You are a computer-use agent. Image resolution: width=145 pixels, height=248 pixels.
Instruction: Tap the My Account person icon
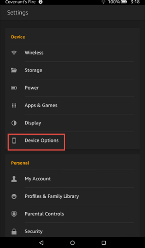[x=14, y=179]
